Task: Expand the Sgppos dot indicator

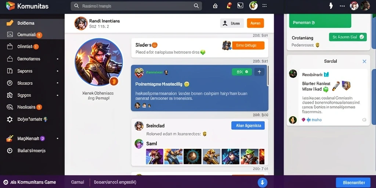Action: pos(58,95)
